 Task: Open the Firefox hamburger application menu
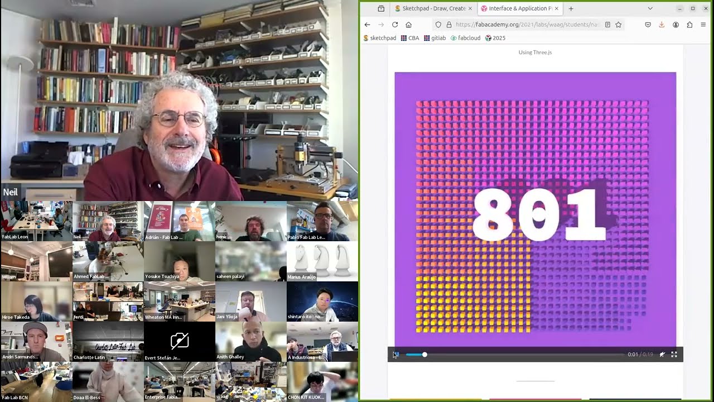click(703, 25)
